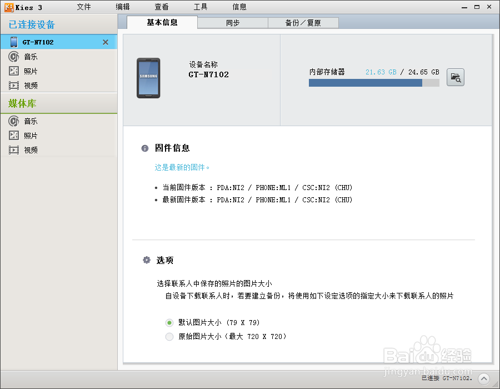
Task: Switch to the 基本信息 tab
Action: [x=162, y=22]
